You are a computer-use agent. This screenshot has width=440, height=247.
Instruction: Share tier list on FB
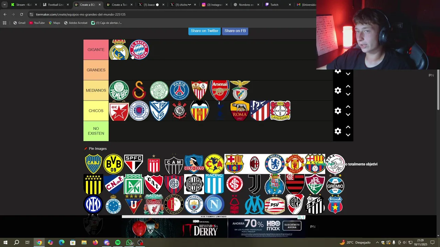click(235, 31)
